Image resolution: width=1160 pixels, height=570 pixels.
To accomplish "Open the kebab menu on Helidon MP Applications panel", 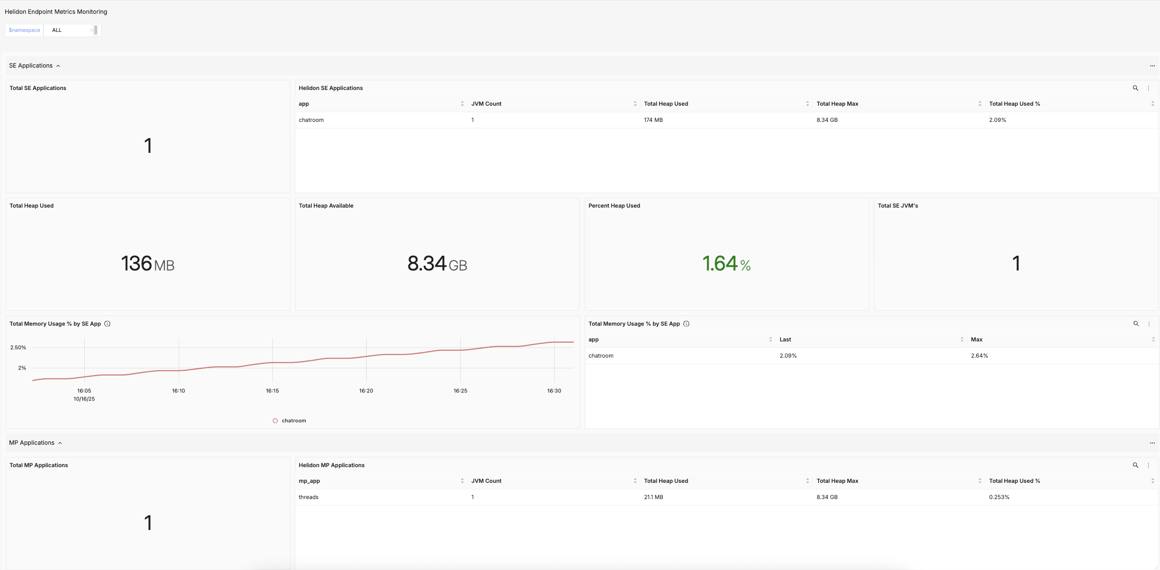I will (x=1149, y=465).
